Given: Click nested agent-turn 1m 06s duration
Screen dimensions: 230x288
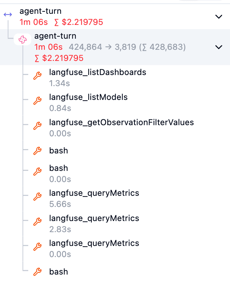Looking at the screenshot, I should click(x=48, y=47).
